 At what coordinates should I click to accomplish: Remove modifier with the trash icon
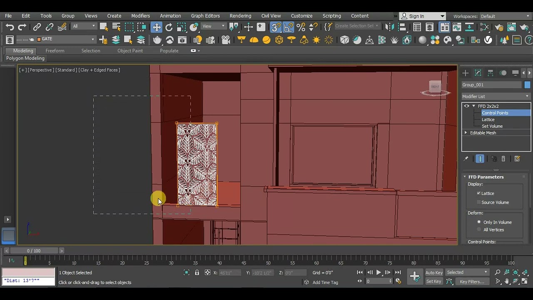503,159
